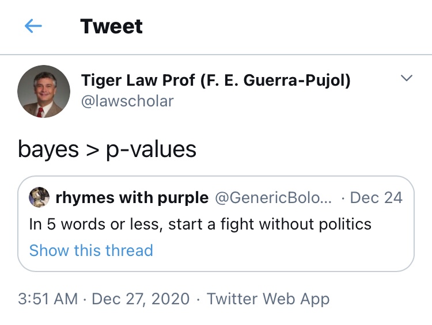Open the "rhymes with purple" author name
432x325 pixels.
pyautogui.click(x=132, y=198)
